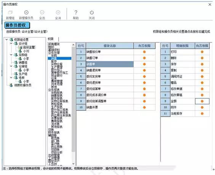
Task: Collapse the 采购组 tree node
Action: pyautogui.click(x=11, y=55)
